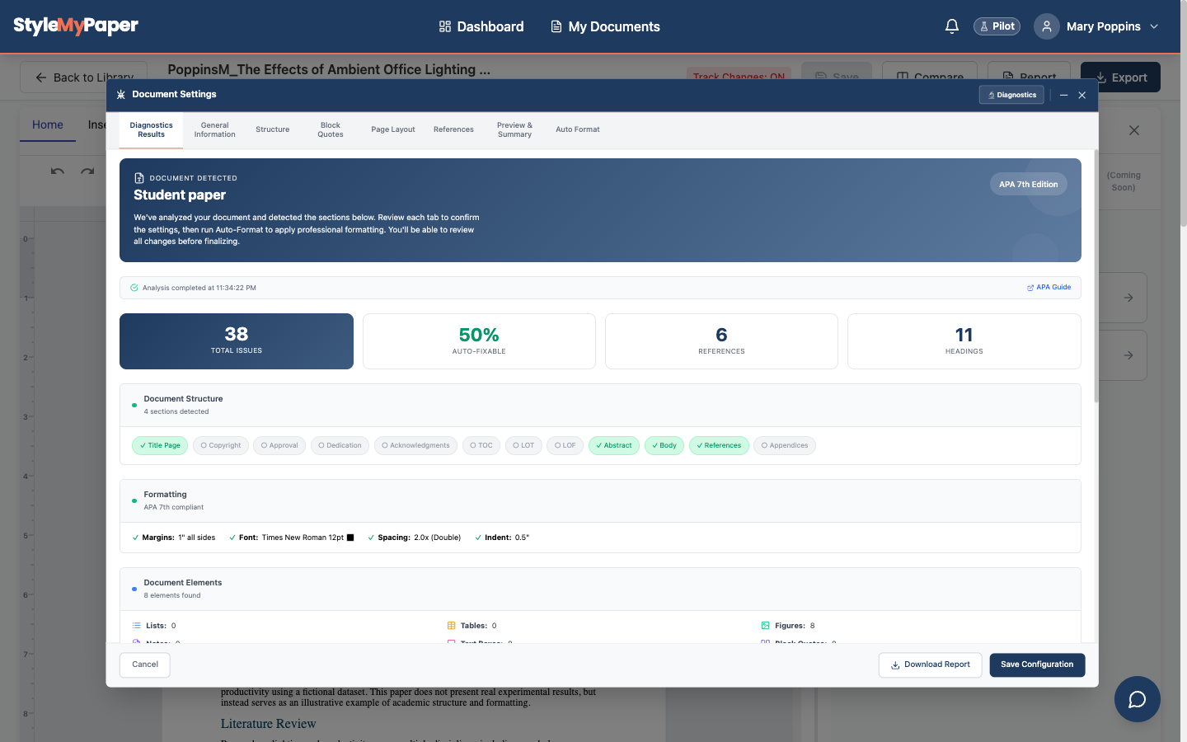Click Download Report button

[x=930, y=665]
